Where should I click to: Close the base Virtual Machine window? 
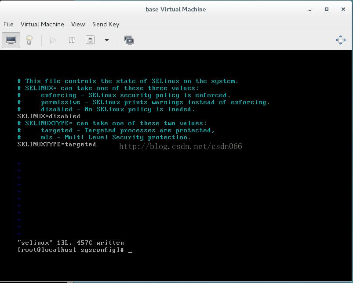[343, 9]
